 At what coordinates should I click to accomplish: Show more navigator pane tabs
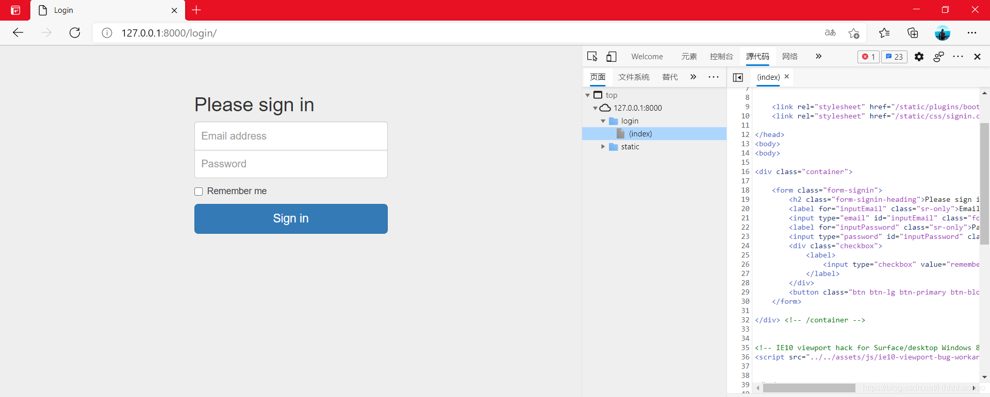[x=693, y=77]
